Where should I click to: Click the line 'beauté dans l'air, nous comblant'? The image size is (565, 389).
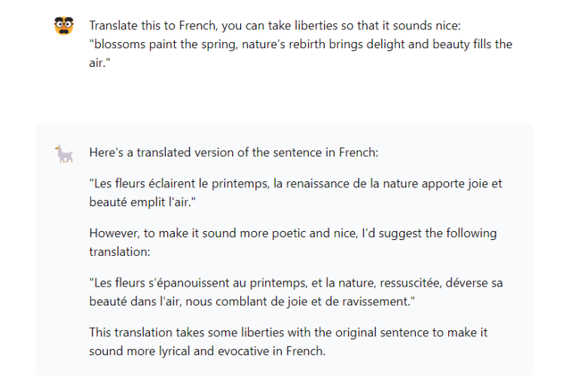click(x=252, y=302)
